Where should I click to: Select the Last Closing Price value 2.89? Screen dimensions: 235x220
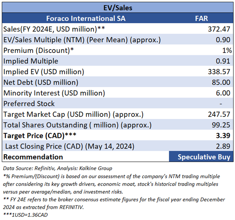coord(223,146)
